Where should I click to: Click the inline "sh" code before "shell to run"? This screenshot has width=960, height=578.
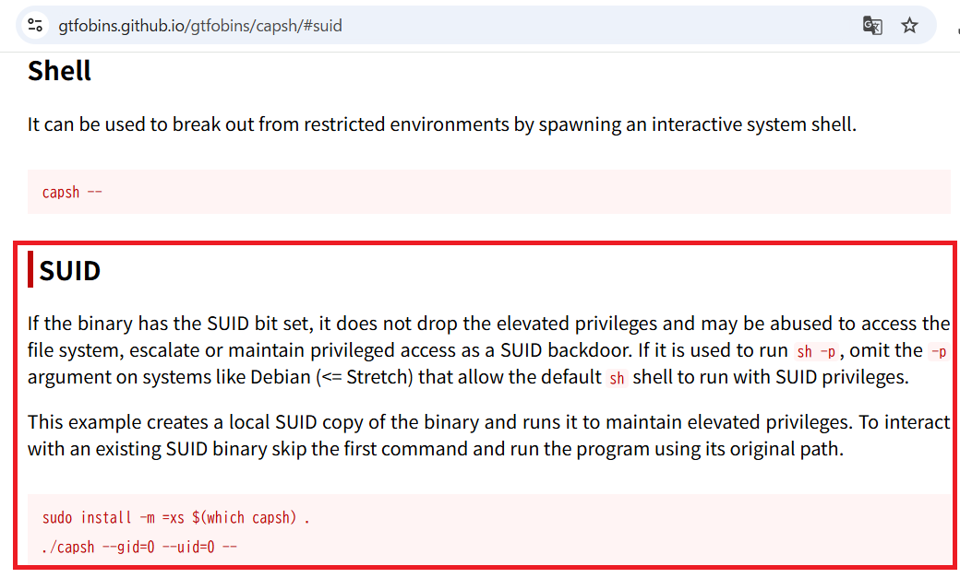tap(618, 377)
